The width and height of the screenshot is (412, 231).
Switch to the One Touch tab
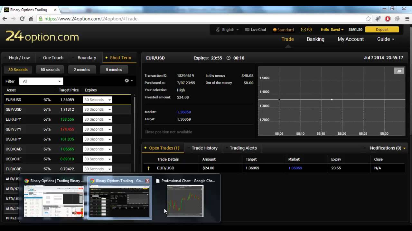pos(53,58)
